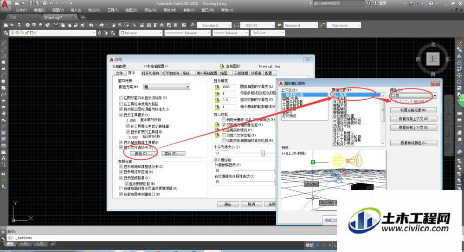Click the Autodesk exchange cart icon
Viewport: 464px width, 252px height.
coord(411,3)
